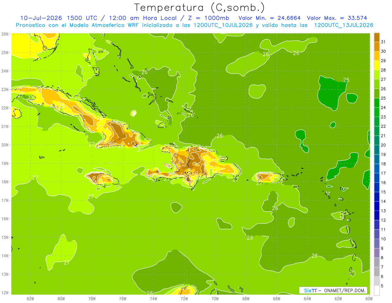Click the 14N latitude axis label

tap(5, 256)
